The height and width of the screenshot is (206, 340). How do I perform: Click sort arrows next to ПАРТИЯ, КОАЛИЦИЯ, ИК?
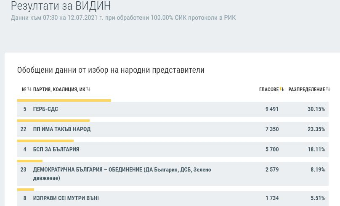coord(88,89)
